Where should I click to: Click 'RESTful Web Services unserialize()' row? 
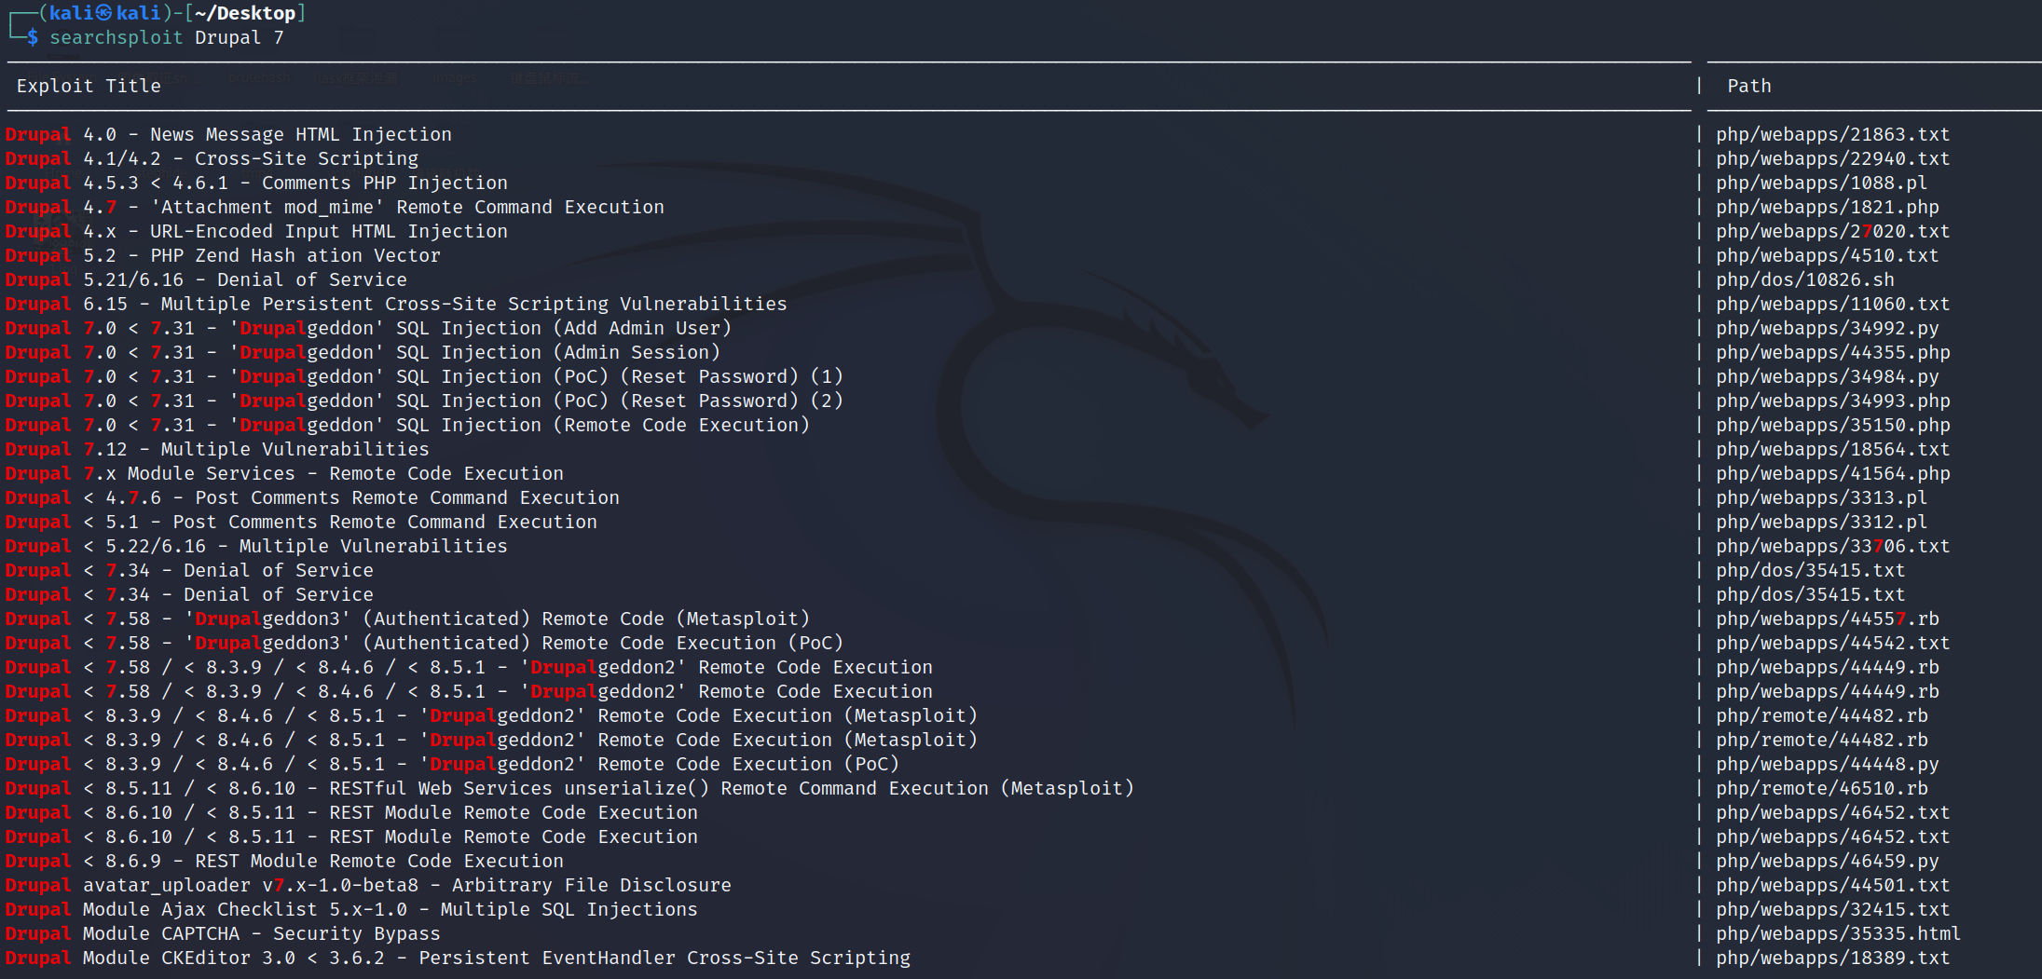pos(569,788)
